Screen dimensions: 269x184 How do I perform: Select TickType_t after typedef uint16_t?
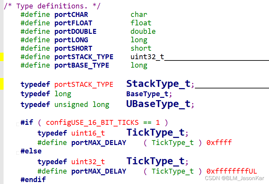click(155, 132)
